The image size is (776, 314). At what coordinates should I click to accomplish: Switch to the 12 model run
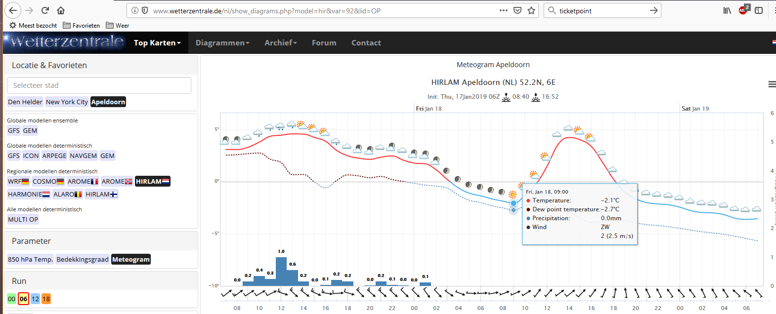click(x=35, y=299)
